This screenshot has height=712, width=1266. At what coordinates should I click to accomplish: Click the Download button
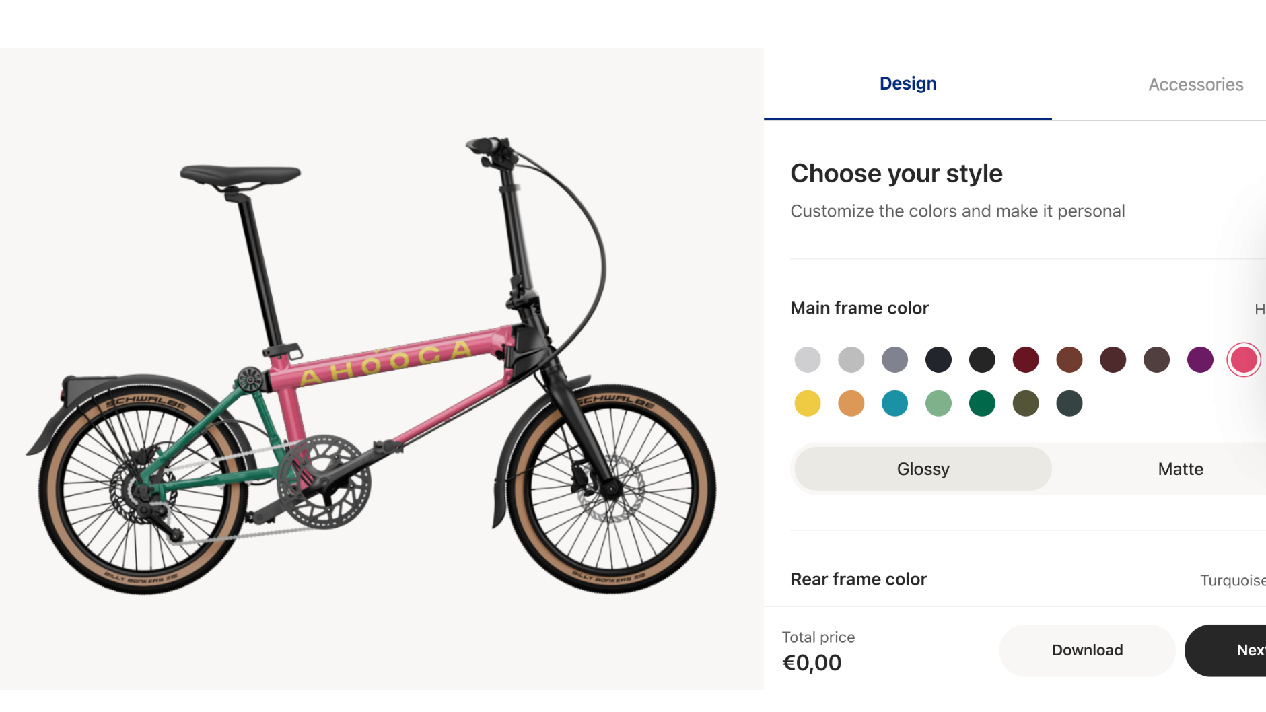click(x=1087, y=650)
